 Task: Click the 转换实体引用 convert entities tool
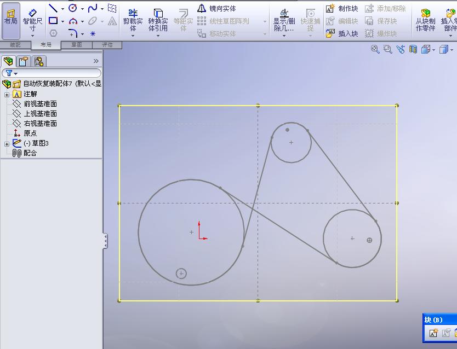coord(158,20)
